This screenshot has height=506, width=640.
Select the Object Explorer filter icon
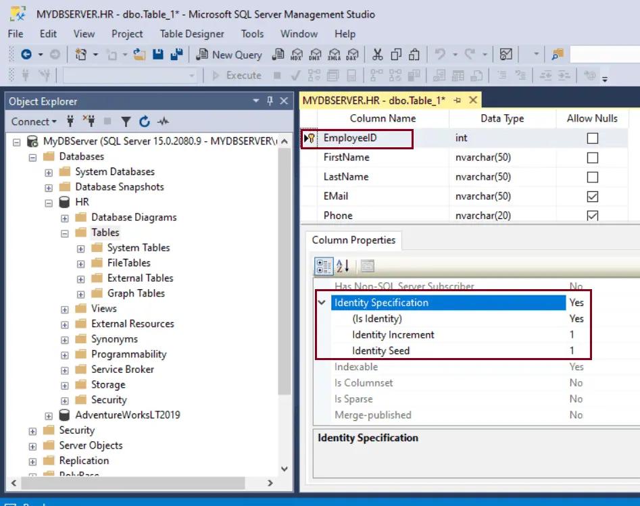point(127,122)
